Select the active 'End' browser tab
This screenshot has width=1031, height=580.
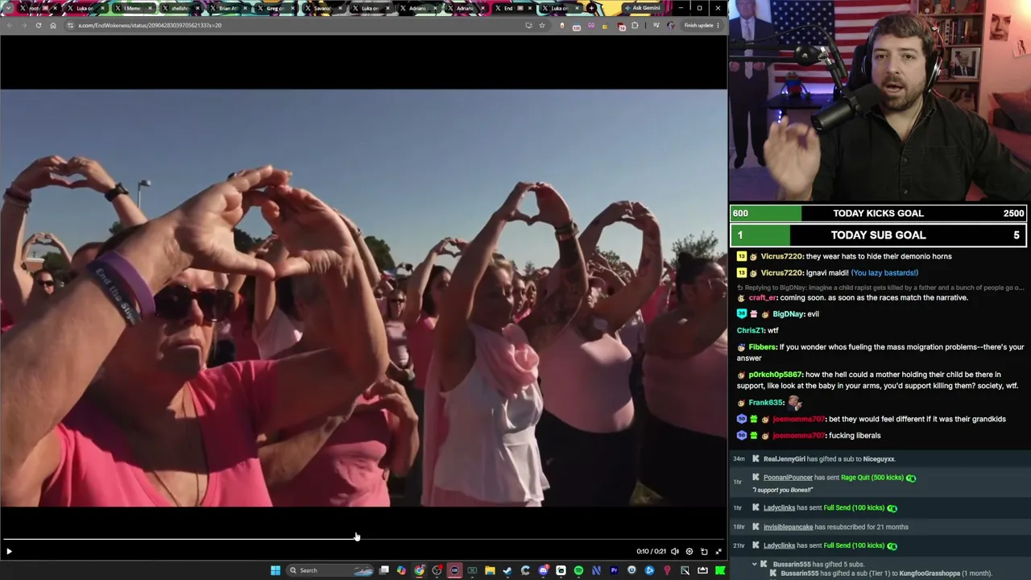click(x=512, y=8)
